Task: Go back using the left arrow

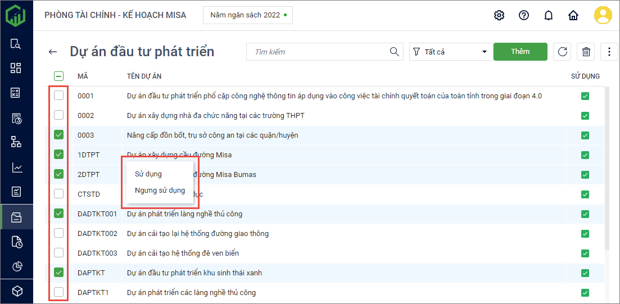Action: 53,52
